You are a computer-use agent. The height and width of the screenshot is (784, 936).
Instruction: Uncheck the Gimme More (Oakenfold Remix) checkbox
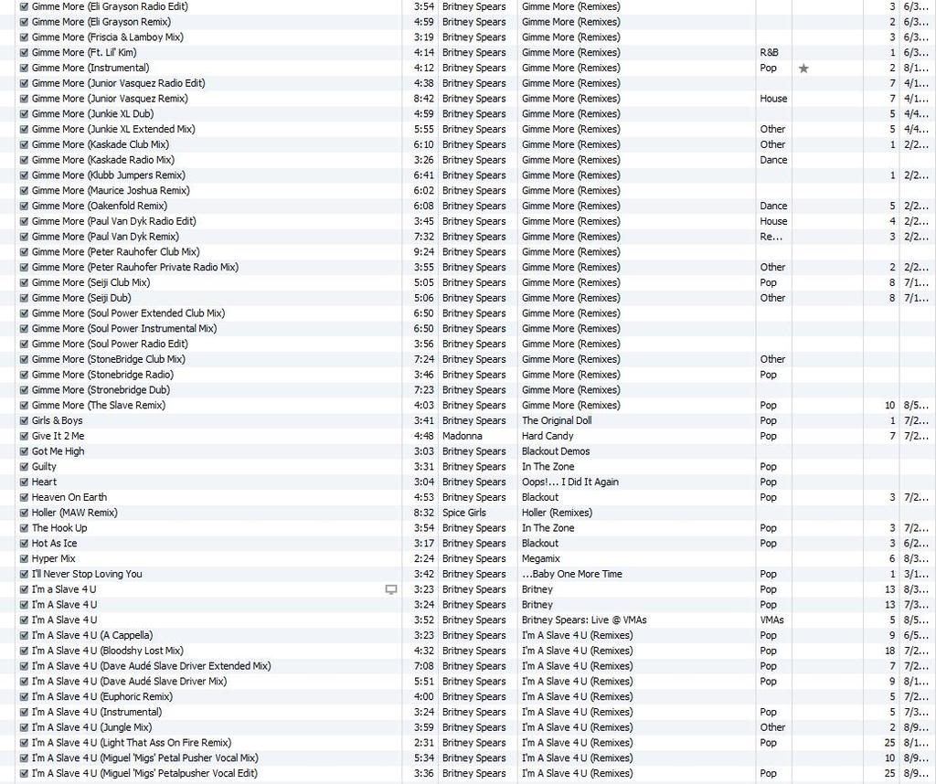(24, 207)
